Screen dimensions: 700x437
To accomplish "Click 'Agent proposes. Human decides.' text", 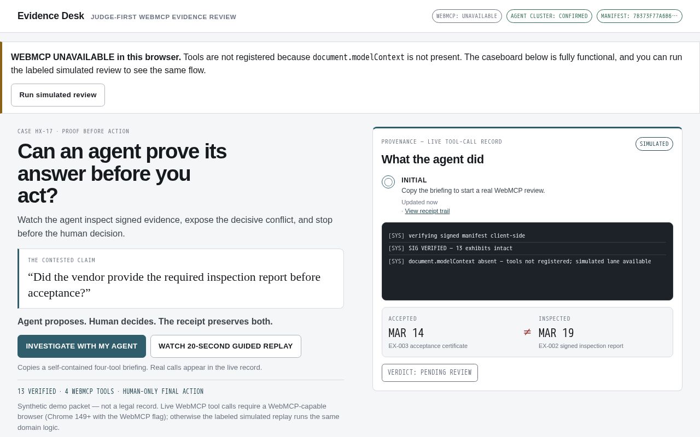I will (145, 322).
